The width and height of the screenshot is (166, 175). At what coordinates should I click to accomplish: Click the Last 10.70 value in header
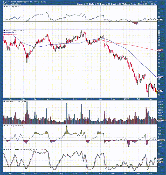(x=116, y=4)
